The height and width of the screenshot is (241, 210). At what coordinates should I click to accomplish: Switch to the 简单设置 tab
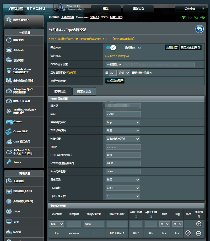click(60, 91)
